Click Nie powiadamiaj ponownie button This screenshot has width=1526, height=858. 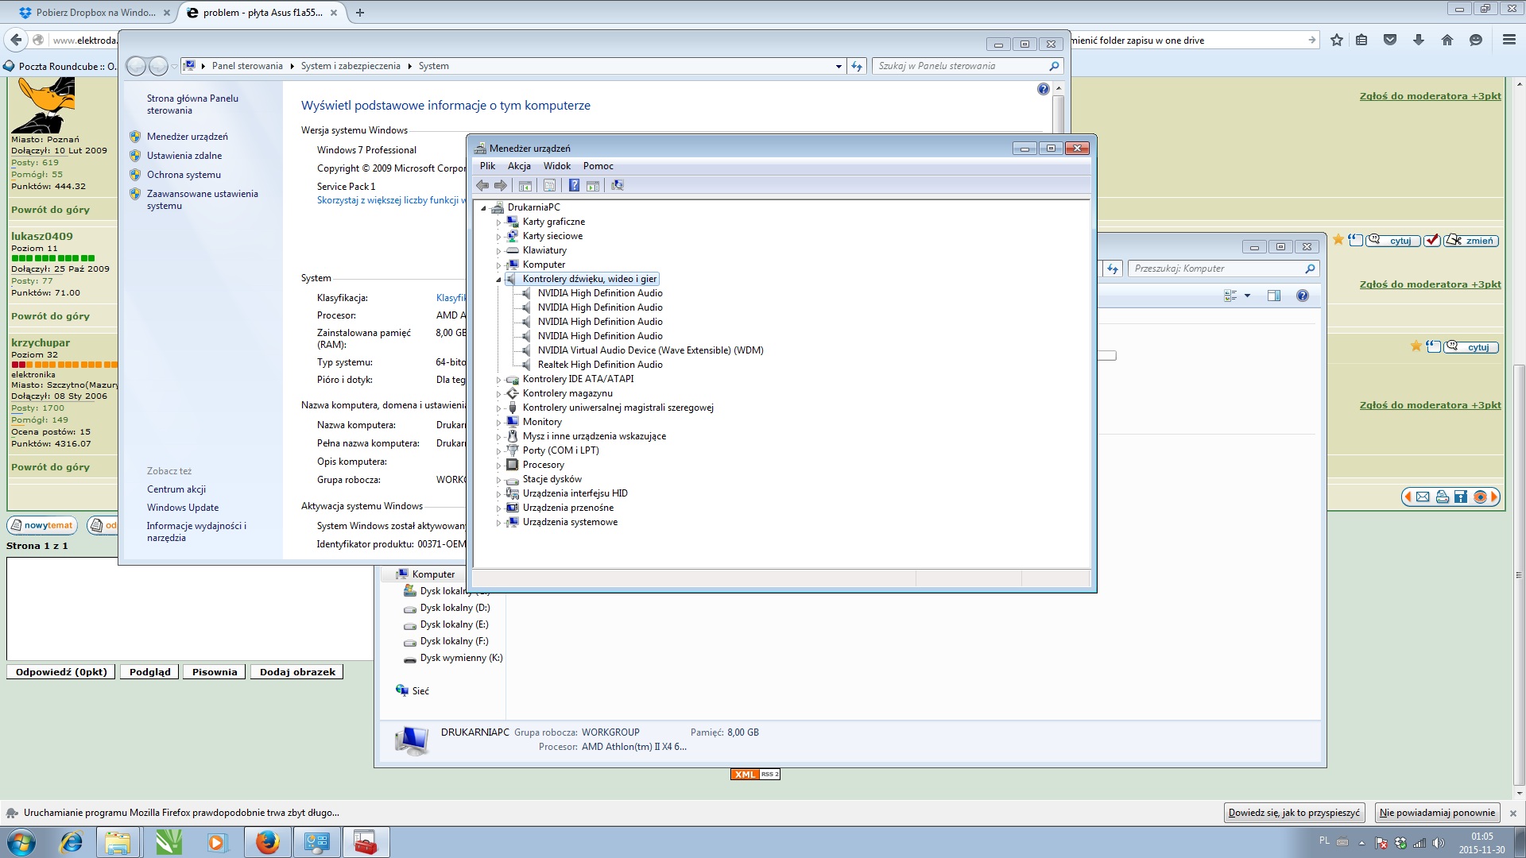point(1437,813)
